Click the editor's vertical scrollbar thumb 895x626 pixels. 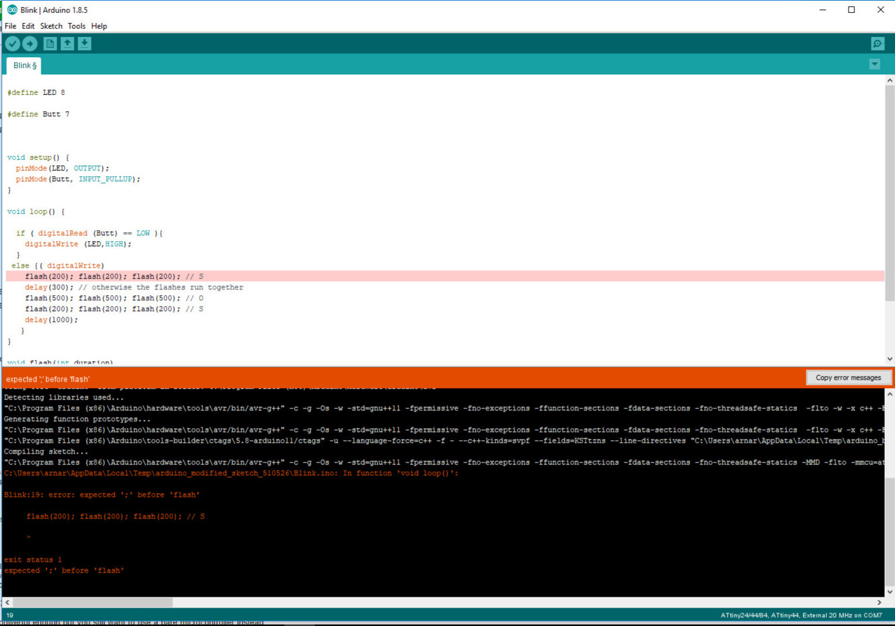point(889,193)
